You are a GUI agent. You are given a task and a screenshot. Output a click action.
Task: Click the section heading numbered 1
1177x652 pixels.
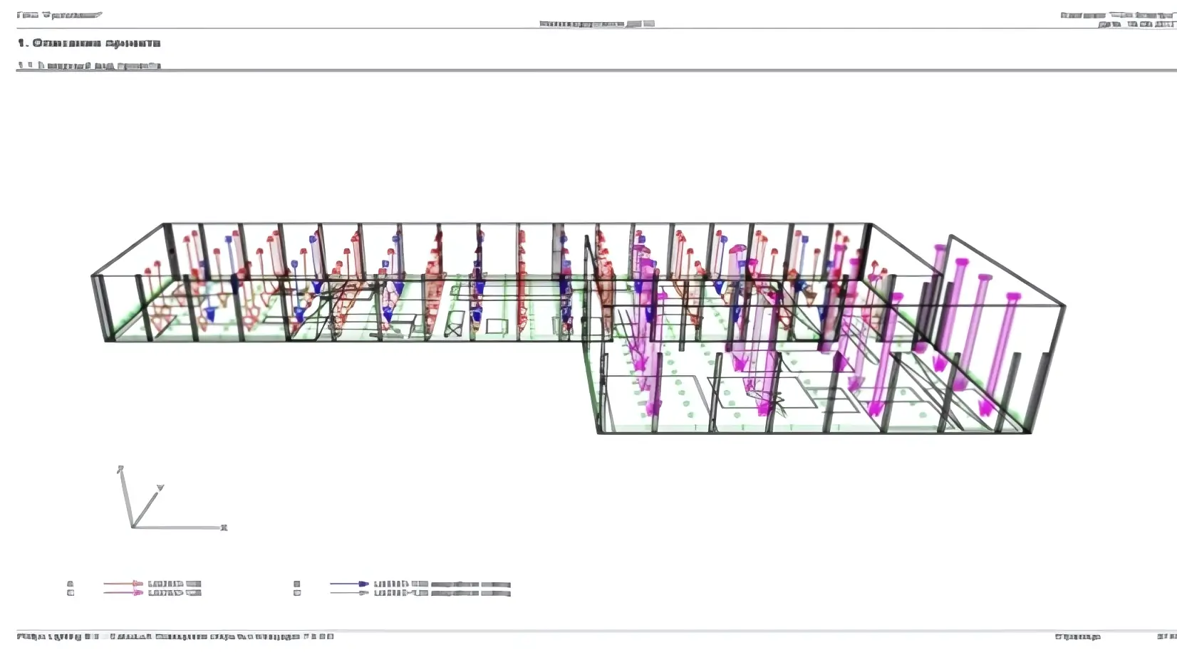[x=89, y=43]
